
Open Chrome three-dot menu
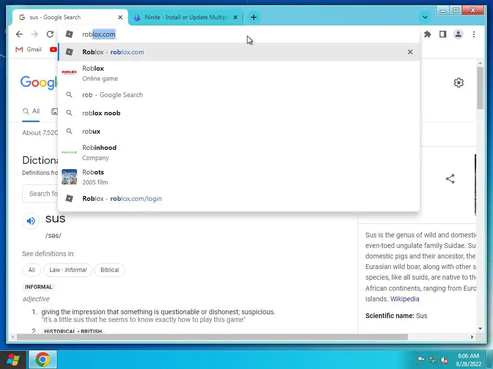(x=474, y=34)
